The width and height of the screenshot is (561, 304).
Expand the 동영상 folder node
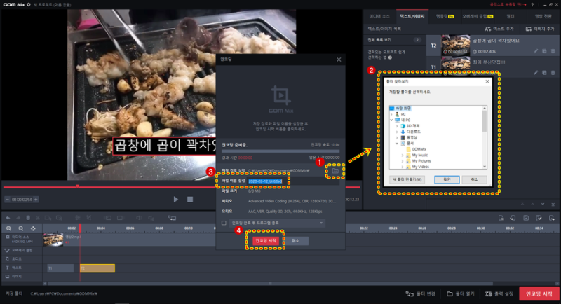point(397,137)
